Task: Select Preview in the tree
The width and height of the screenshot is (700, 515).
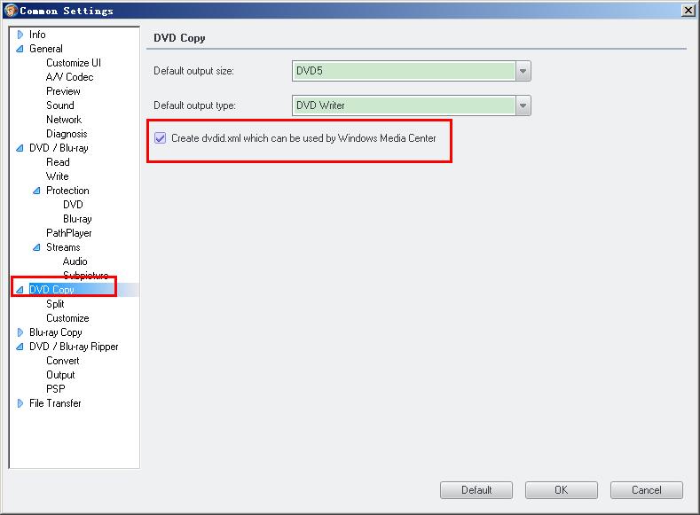Action: click(x=63, y=91)
